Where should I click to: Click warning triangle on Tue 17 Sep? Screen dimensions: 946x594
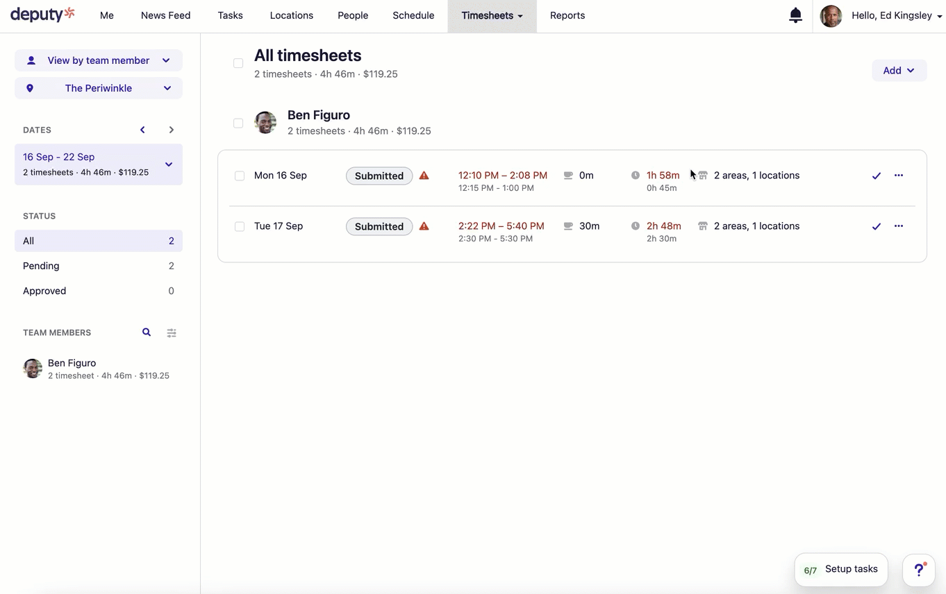click(x=424, y=226)
